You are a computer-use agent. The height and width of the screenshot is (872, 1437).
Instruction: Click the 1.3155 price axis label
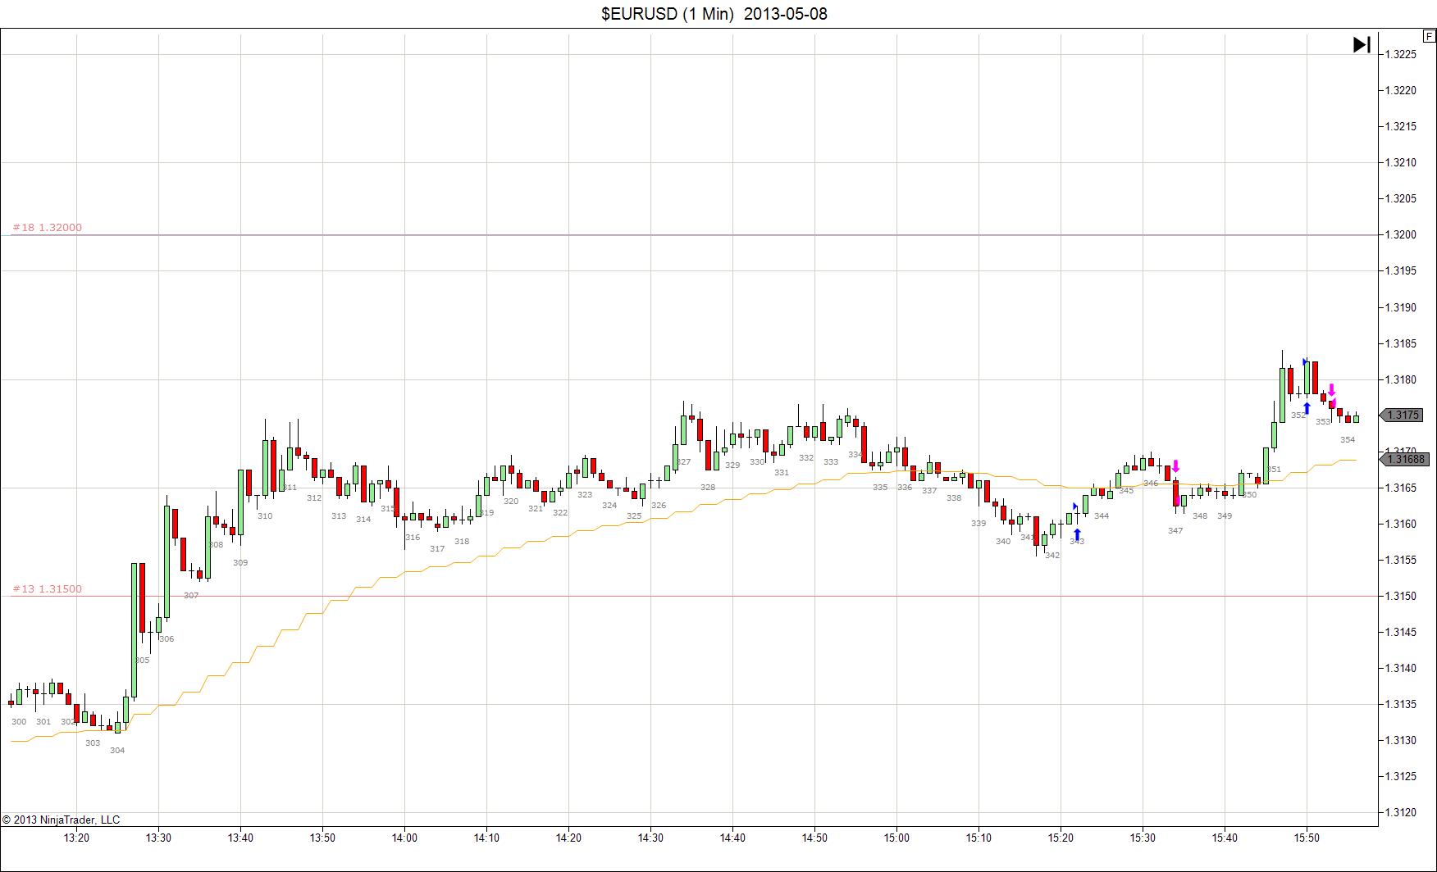click(1401, 560)
